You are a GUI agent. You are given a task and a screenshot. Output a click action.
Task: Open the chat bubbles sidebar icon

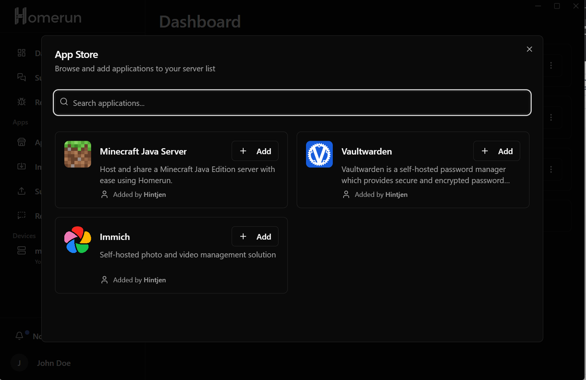(x=22, y=77)
